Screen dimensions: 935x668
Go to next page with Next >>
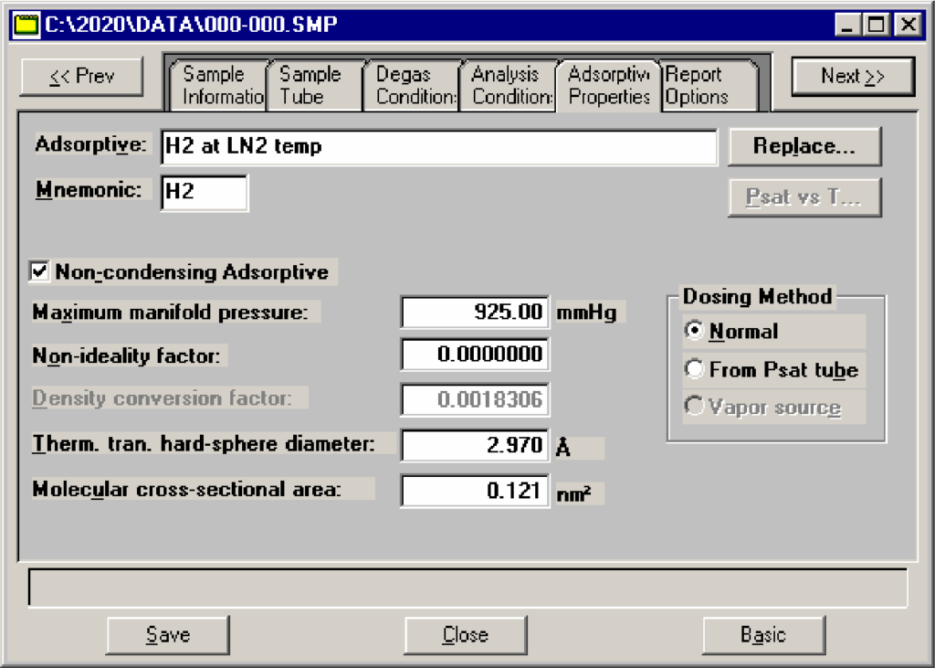point(852,77)
